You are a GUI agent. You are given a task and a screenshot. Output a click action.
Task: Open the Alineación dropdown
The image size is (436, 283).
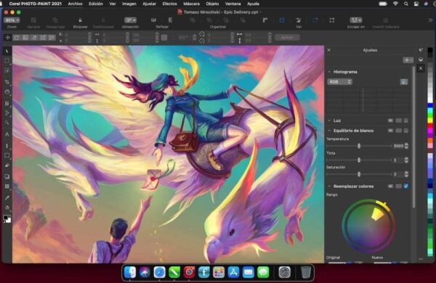[x=130, y=20]
